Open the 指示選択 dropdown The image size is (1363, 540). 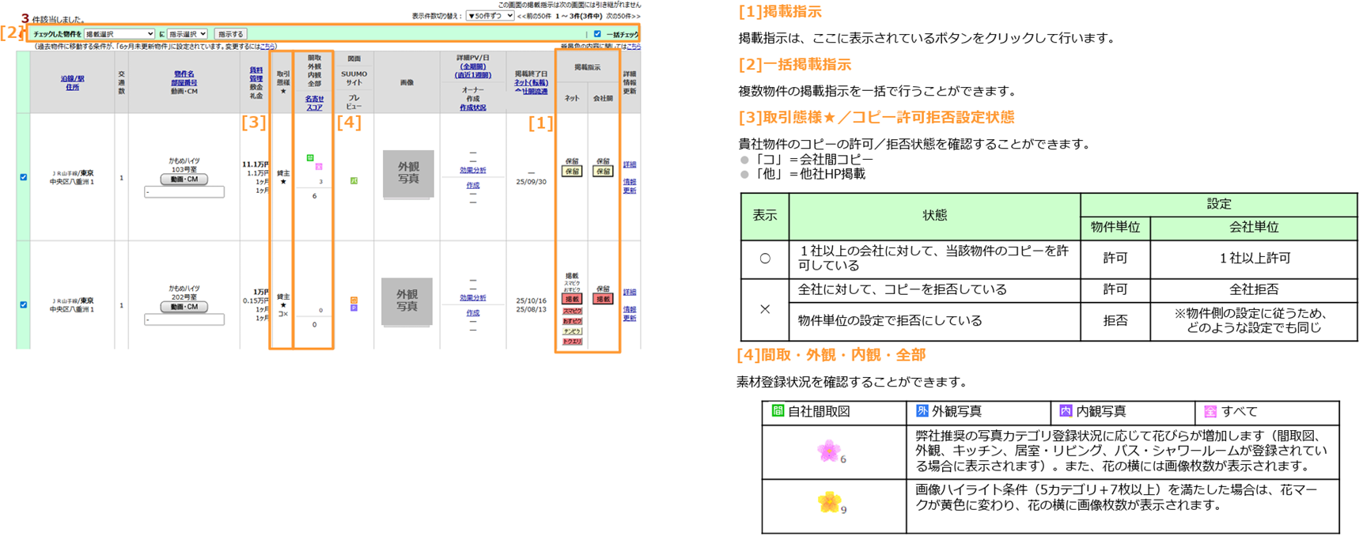[x=187, y=34]
